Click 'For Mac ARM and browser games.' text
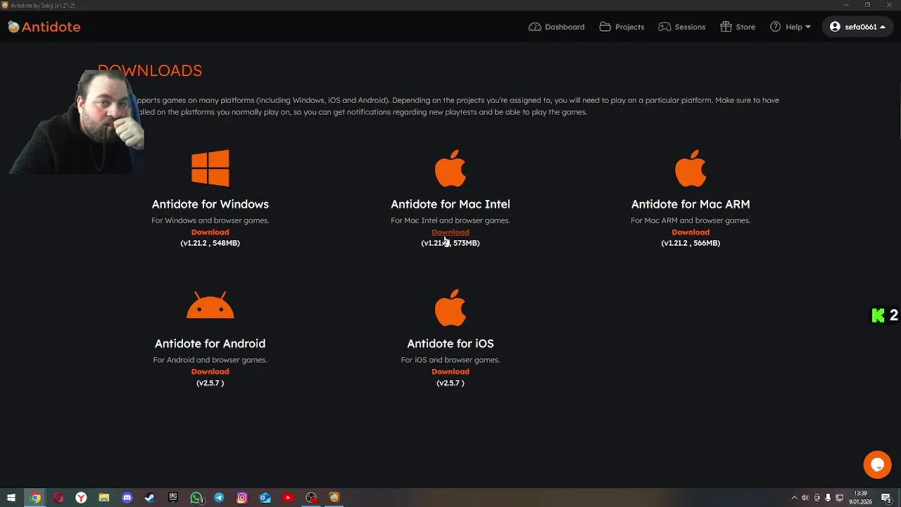Screen dimensions: 901x507 691,220
